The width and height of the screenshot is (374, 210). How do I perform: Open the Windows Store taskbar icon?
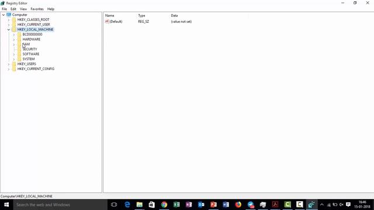pos(152,205)
